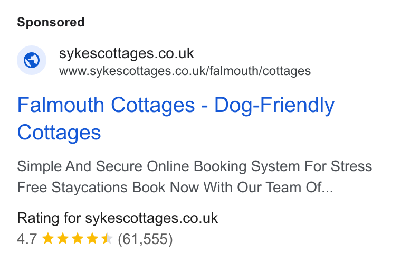Click the word Stress in the description

coord(351,166)
